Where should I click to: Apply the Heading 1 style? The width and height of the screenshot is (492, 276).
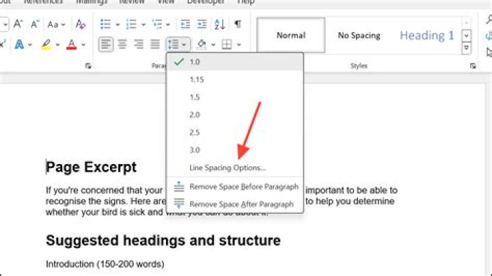(426, 36)
